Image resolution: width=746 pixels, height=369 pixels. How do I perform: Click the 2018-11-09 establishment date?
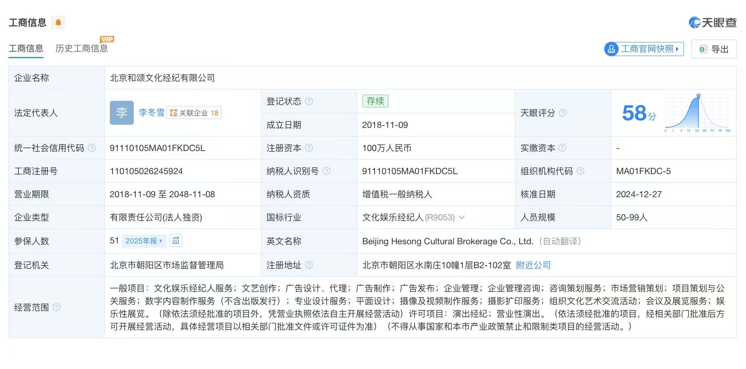[385, 125]
